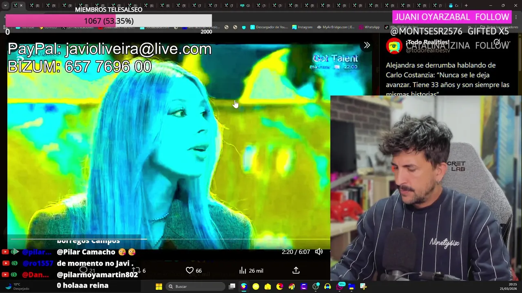Viewport: 522px width, 293px height.
Task: Repost the tweet showing 6 reposts
Action: tap(136, 270)
